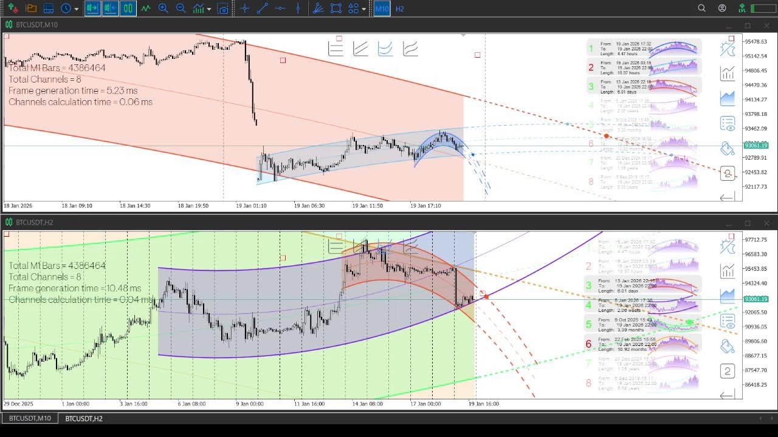Expand the clock icon dropdown arrow

point(76,9)
